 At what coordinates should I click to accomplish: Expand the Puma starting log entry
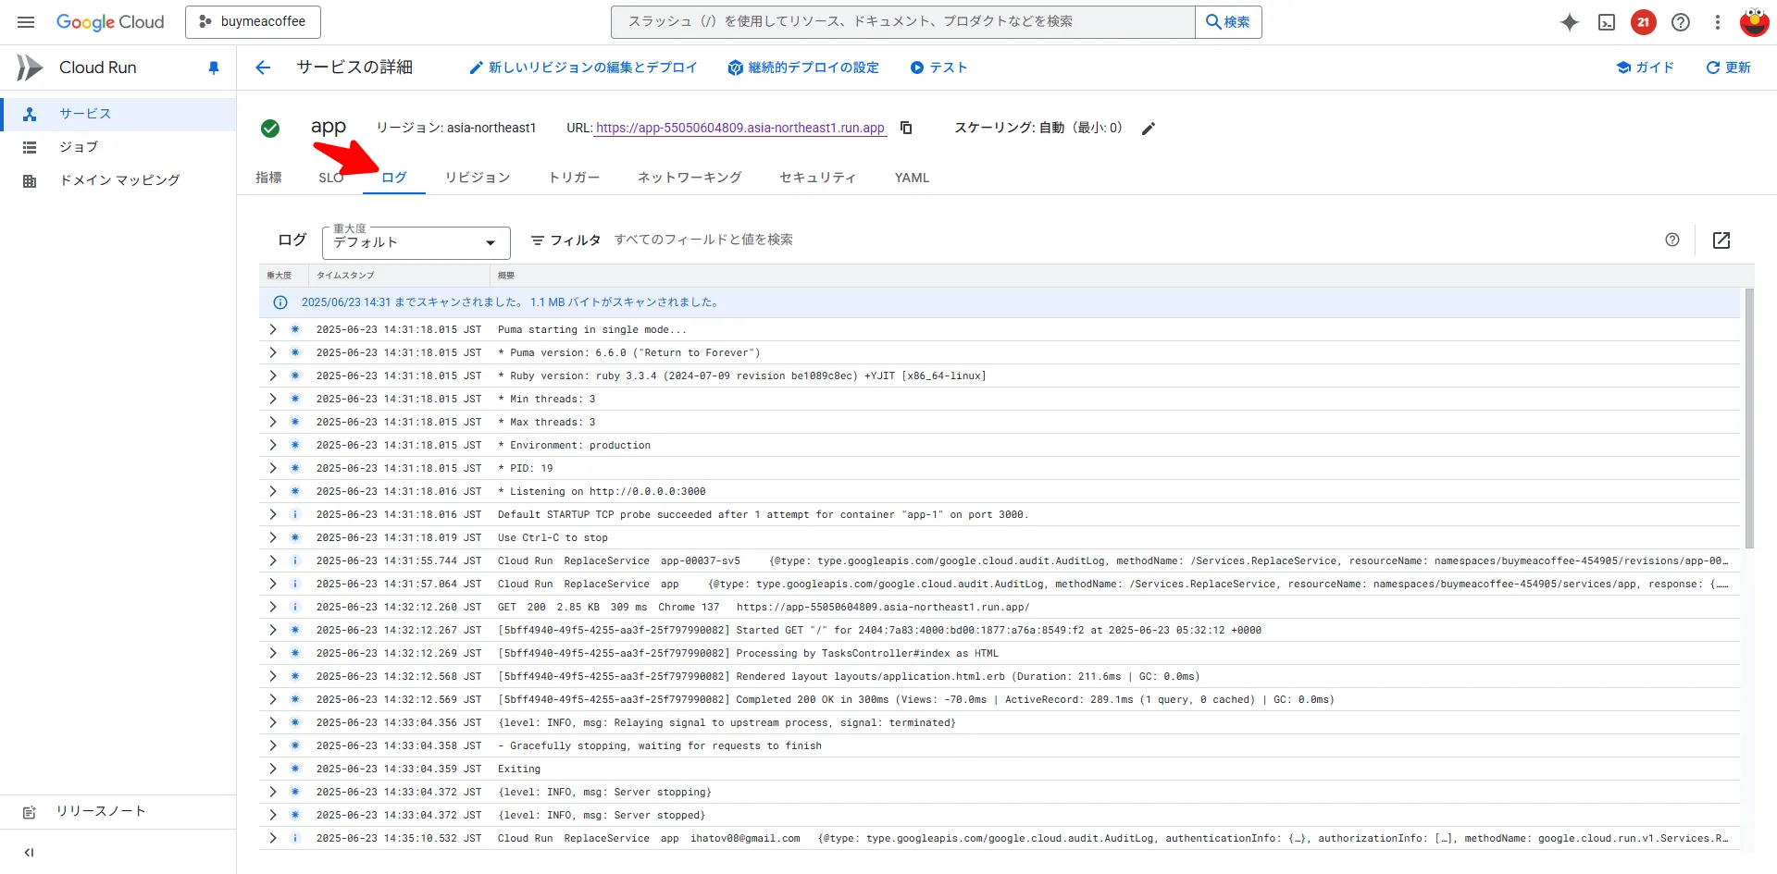273,329
